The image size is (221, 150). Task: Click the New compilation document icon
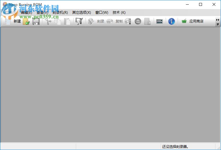tap(8, 21)
